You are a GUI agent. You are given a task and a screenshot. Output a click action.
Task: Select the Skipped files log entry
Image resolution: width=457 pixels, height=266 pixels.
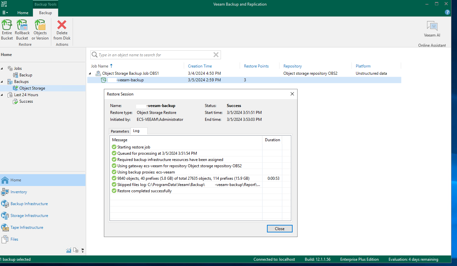pos(200,185)
